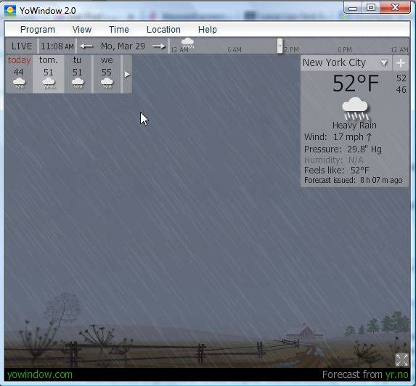The image size is (416, 386).
Task: Click the 6 PM mark on timeline
Action: click(x=345, y=49)
